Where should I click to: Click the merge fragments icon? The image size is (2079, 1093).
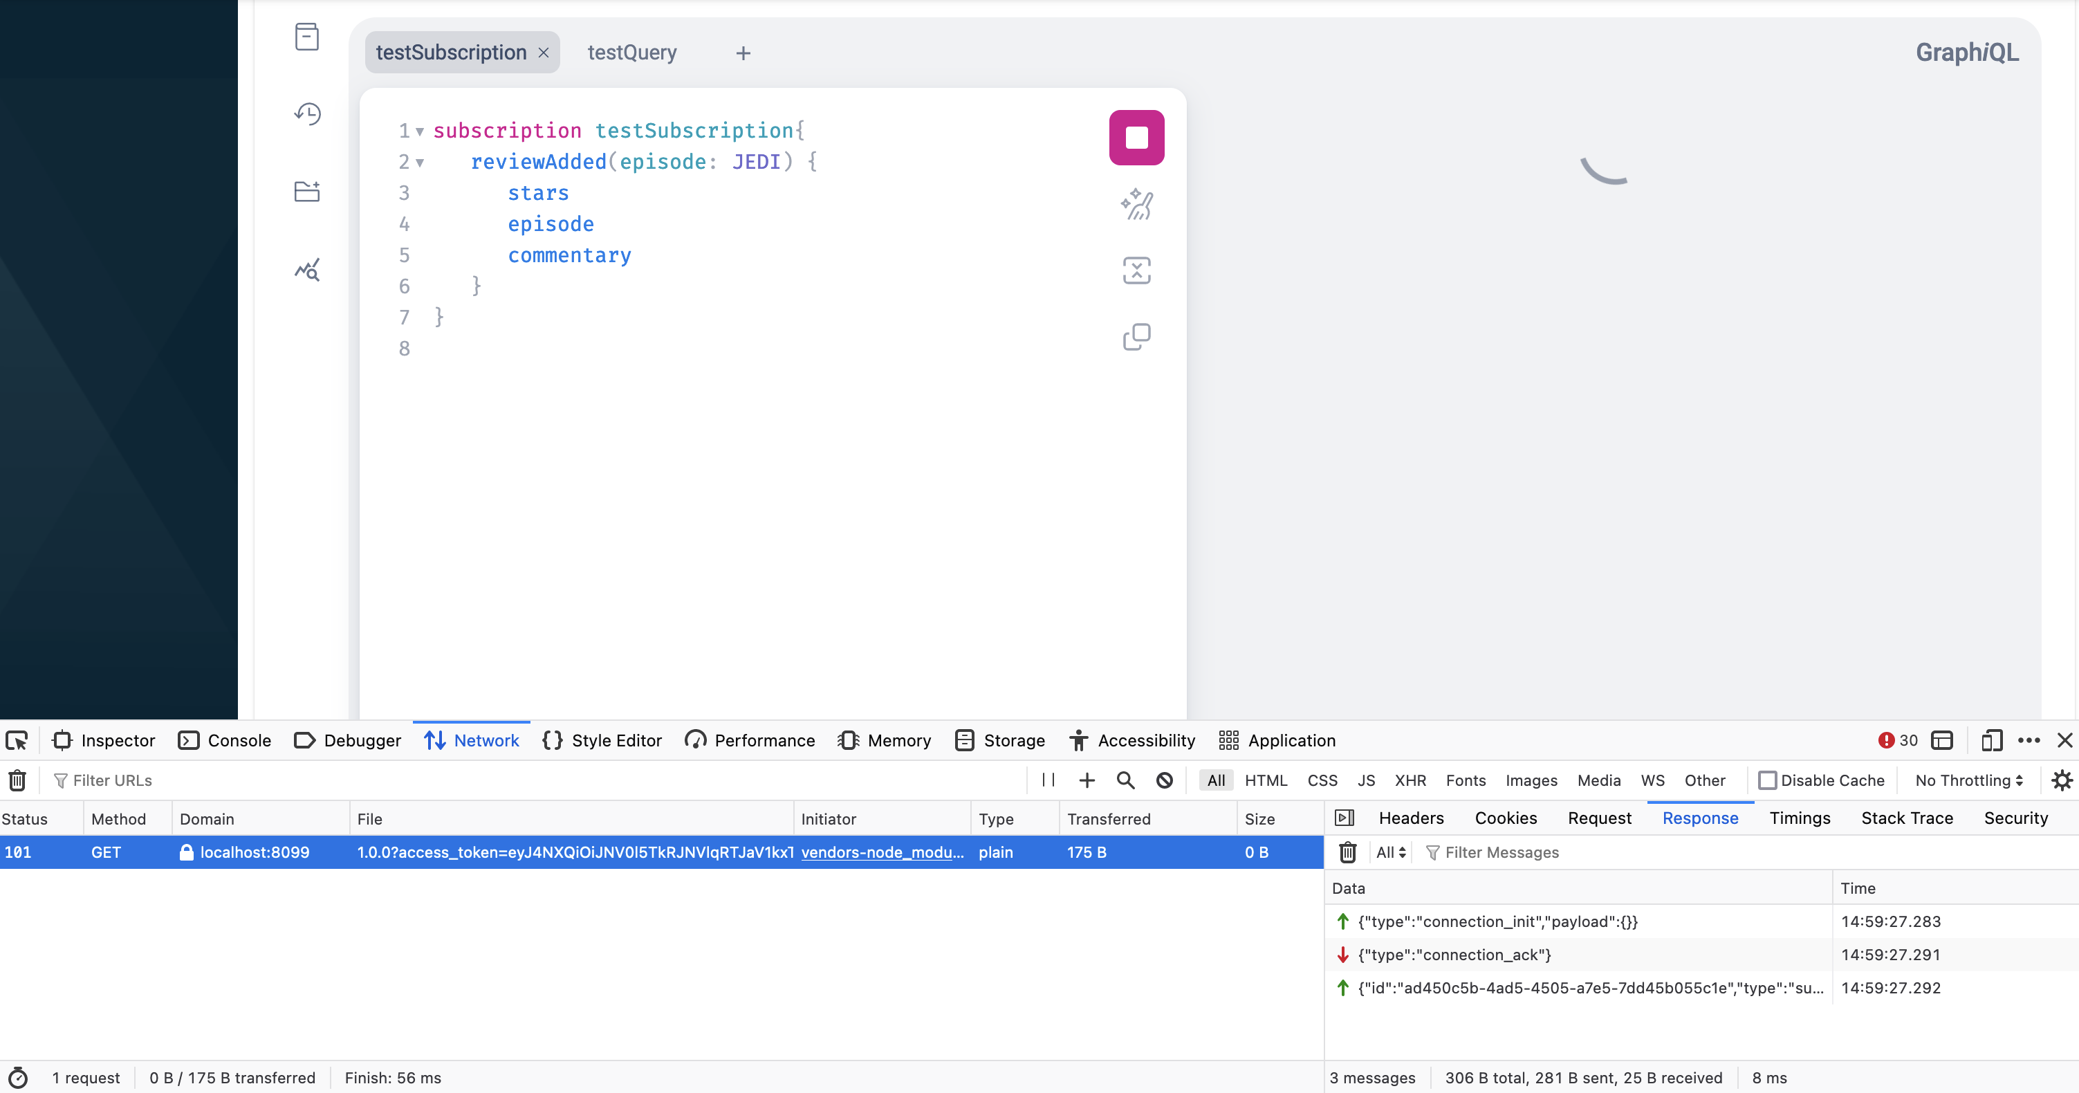click(x=1136, y=270)
